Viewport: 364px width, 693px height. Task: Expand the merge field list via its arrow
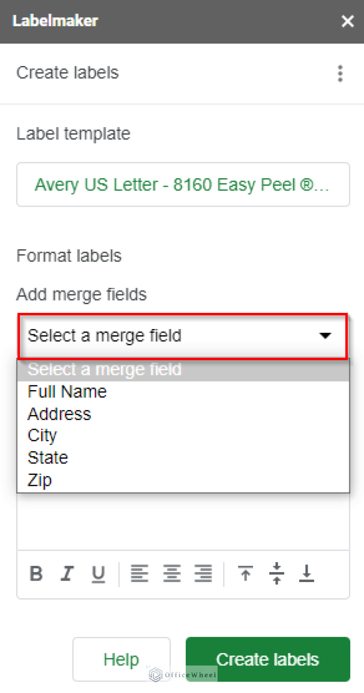[x=325, y=336]
